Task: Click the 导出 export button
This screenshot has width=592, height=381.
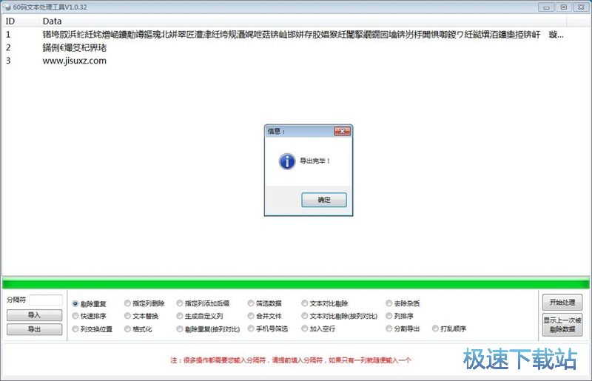Action: [x=34, y=329]
